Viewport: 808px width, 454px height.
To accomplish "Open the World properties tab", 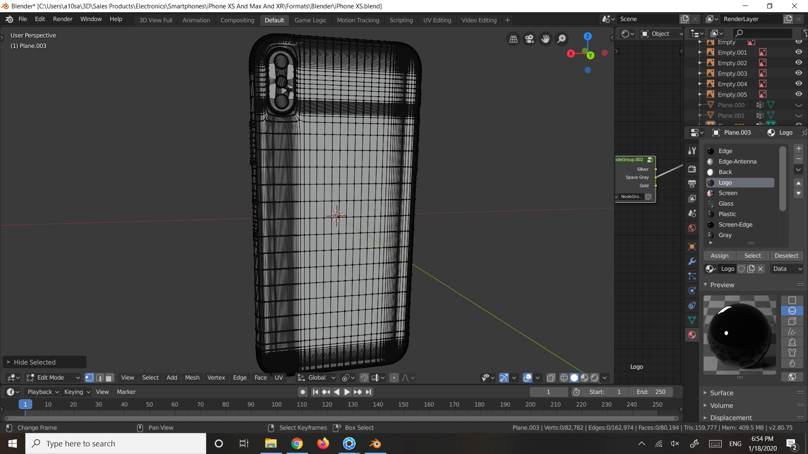I will click(x=692, y=228).
